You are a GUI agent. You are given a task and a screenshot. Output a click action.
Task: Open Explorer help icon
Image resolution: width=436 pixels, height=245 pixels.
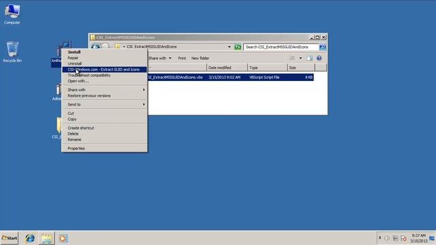point(319,58)
